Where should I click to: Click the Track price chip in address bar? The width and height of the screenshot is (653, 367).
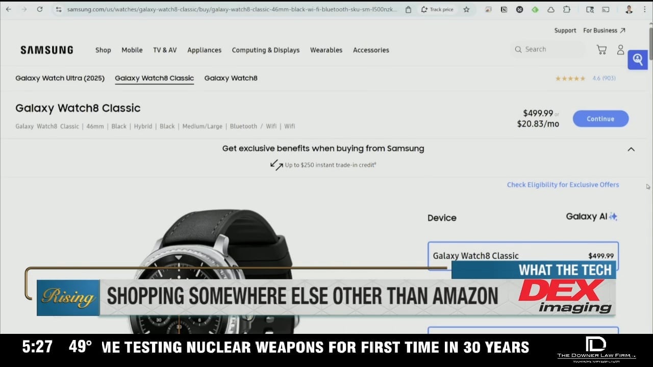tap(437, 9)
